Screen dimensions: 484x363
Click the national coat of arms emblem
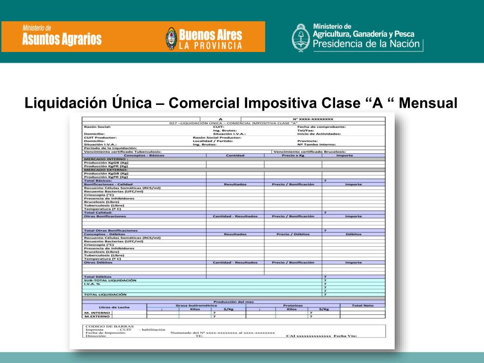[x=301, y=38]
